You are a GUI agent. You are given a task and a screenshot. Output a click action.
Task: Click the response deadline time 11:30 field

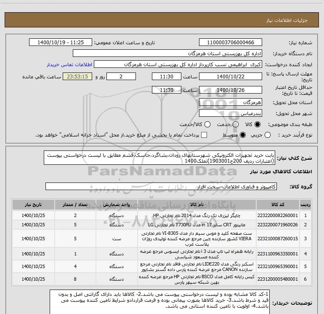pyautogui.click(x=167, y=76)
